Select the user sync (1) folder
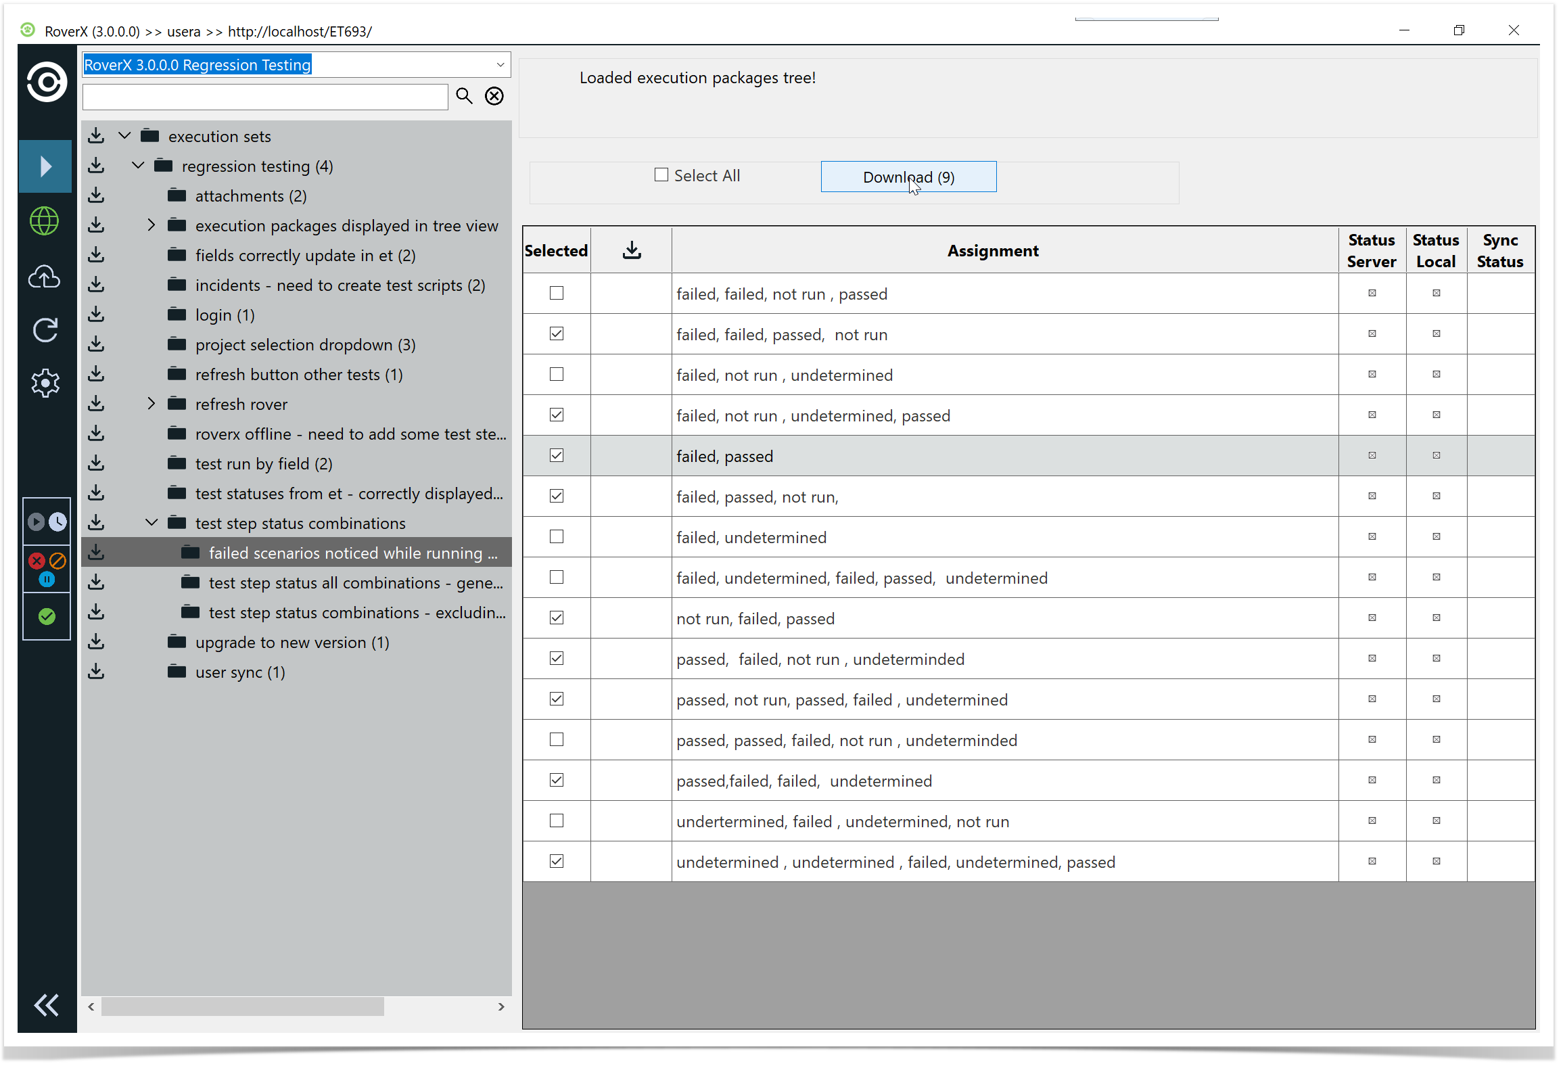 pos(240,672)
